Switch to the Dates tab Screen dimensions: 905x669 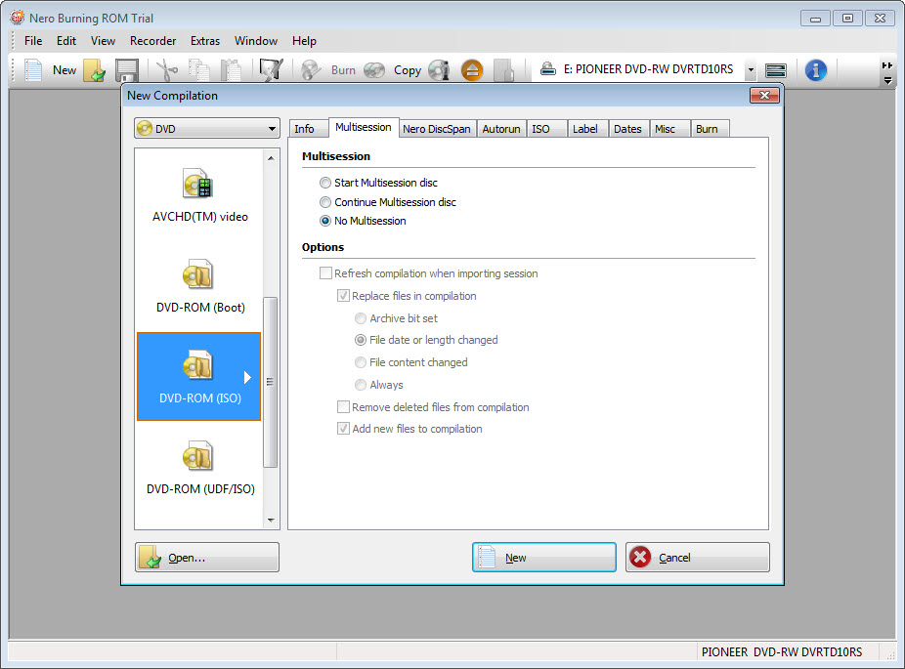tap(628, 129)
